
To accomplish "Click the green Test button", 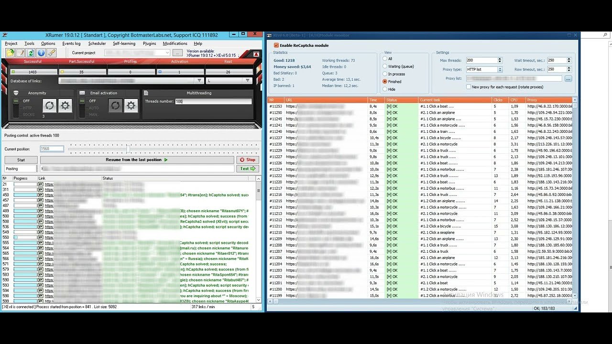I will point(248,169).
